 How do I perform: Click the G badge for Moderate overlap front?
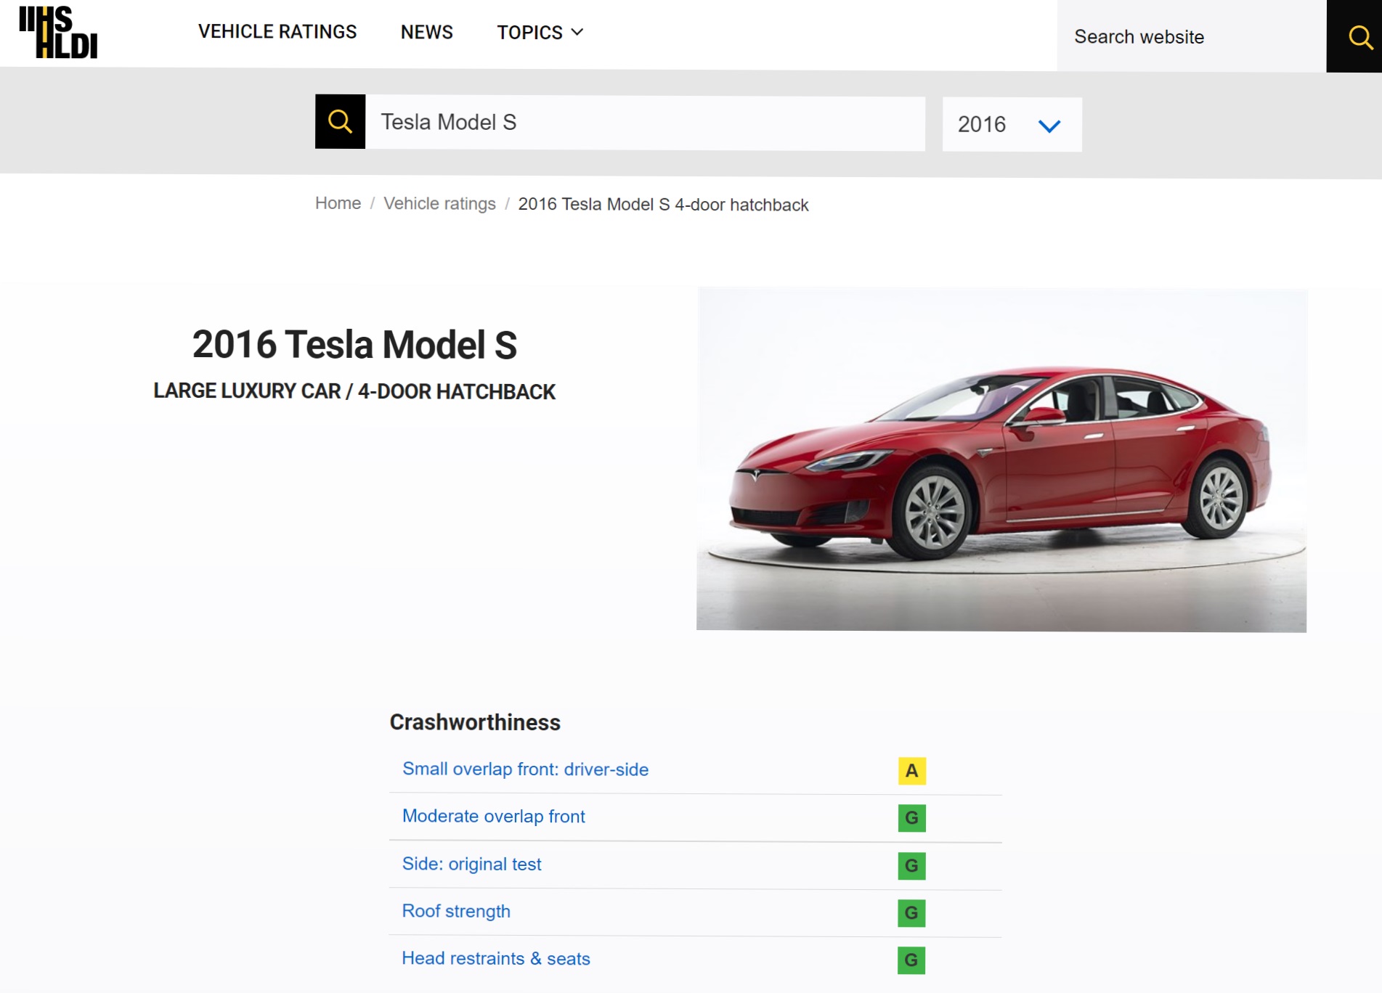tap(911, 818)
